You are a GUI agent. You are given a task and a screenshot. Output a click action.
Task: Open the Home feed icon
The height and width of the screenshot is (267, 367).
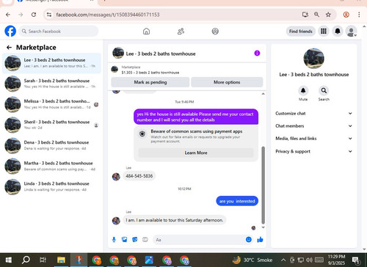[x=146, y=32]
